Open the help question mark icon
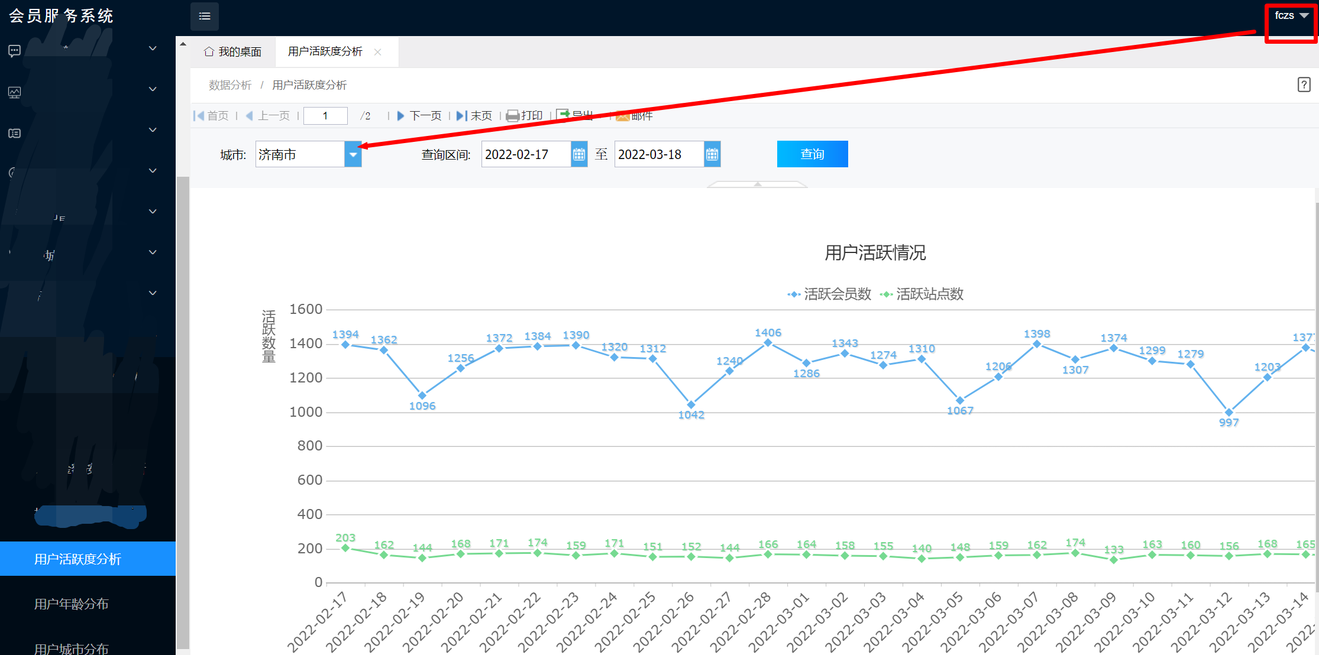Viewport: 1319px width, 655px height. [1304, 85]
